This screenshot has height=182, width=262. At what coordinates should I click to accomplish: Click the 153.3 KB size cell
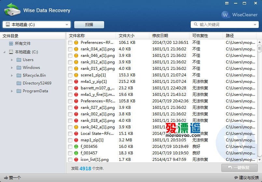pos(127,75)
